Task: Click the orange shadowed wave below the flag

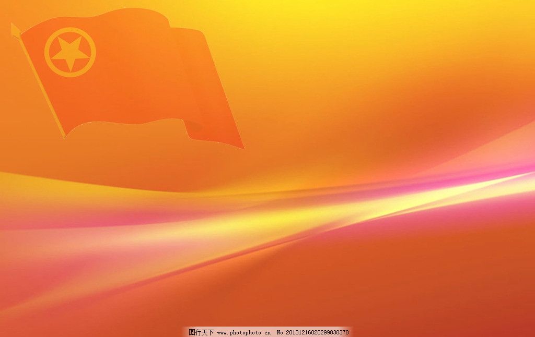Action: (131, 167)
